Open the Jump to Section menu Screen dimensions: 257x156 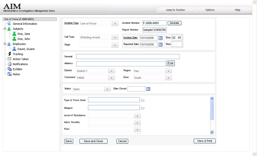[x=175, y=10]
